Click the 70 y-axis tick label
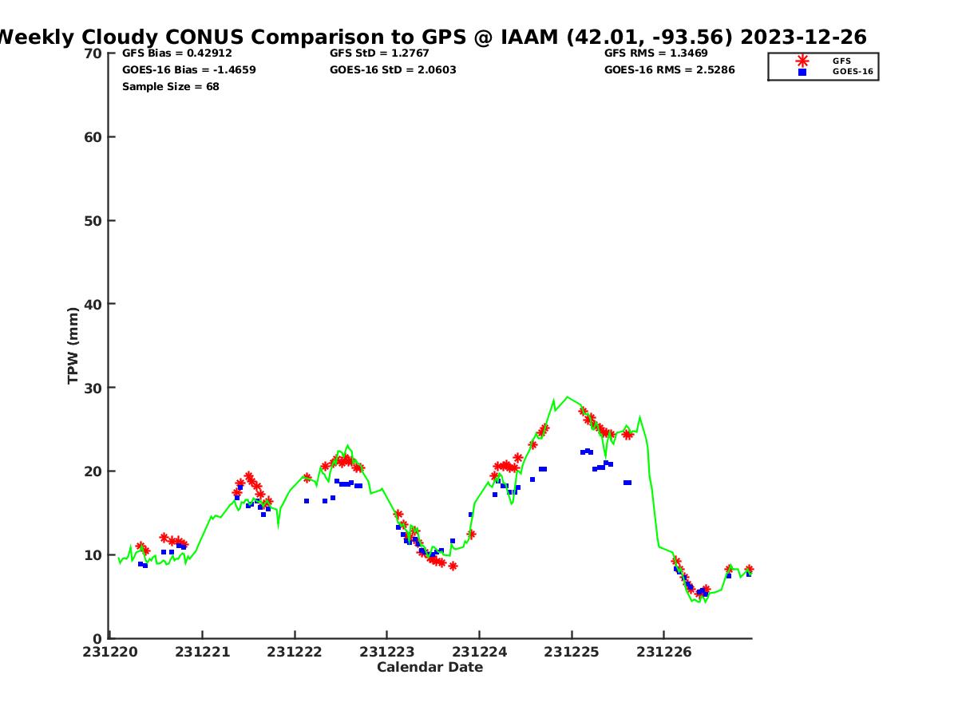Image resolution: width=958 pixels, height=718 pixels. (x=93, y=53)
